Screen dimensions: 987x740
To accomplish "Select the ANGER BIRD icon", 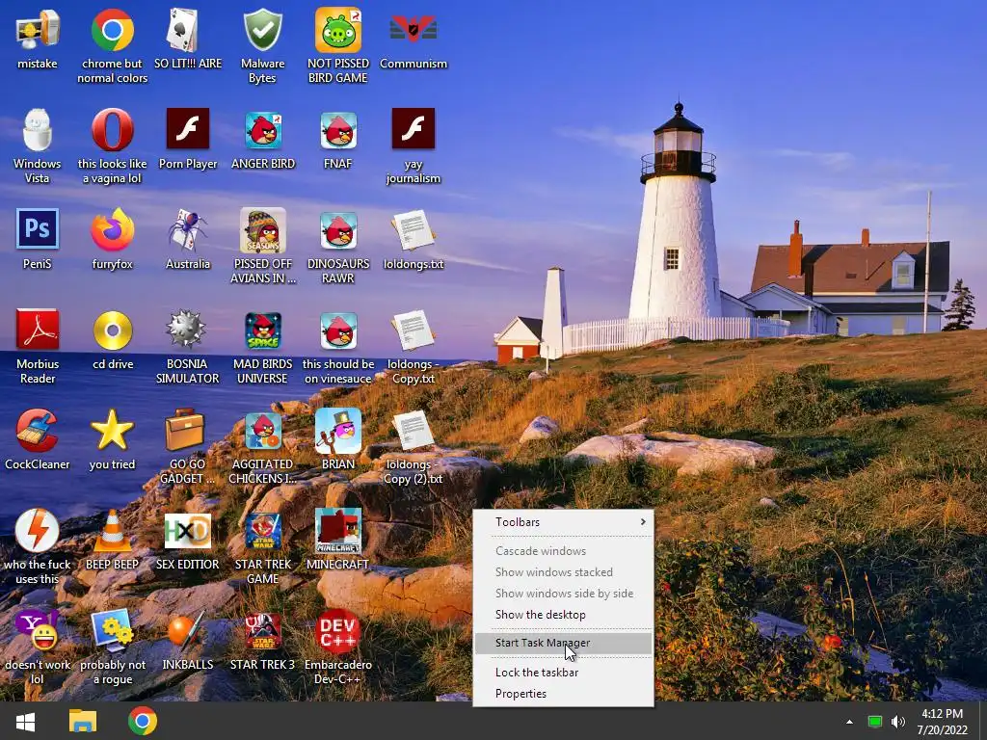I will 262,130.
